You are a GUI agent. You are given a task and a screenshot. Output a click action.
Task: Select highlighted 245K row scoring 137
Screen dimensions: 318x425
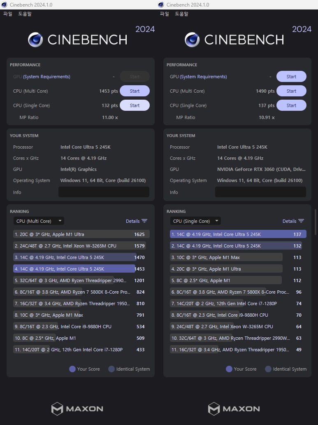[238, 234]
